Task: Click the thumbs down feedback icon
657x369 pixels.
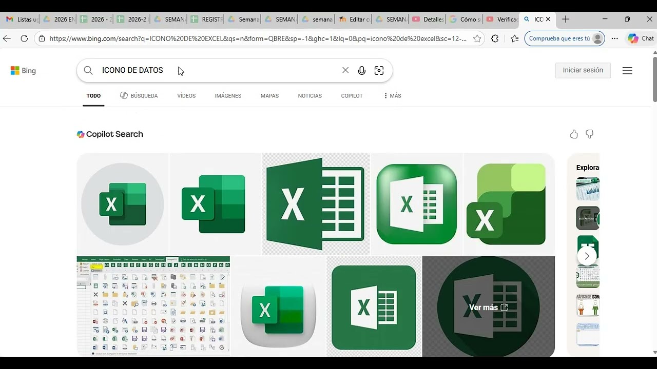Action: click(x=590, y=134)
